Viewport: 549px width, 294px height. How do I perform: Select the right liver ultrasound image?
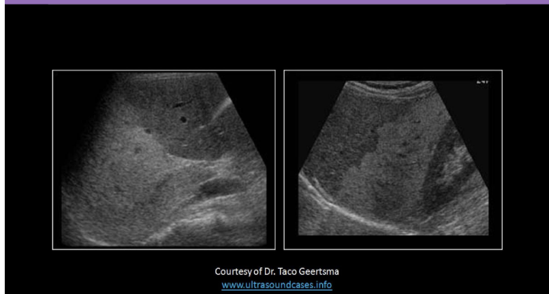click(x=393, y=160)
